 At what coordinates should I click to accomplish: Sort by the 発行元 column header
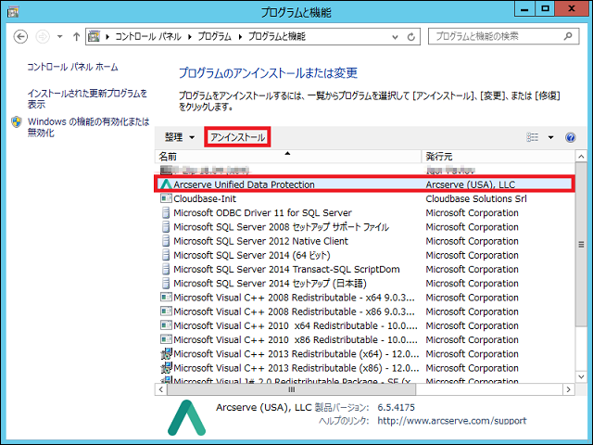[498, 157]
